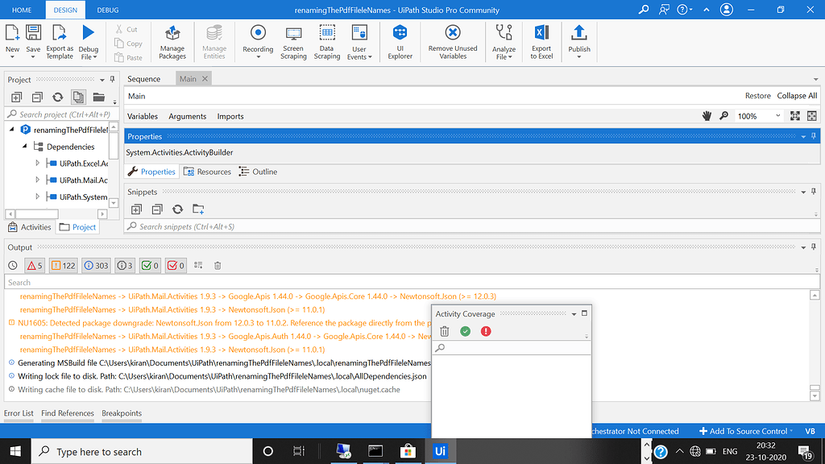The height and width of the screenshot is (464, 825).
Task: Launch UI Explorer
Action: coord(400,40)
